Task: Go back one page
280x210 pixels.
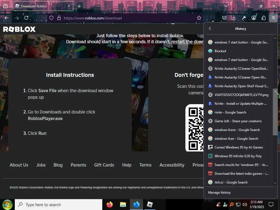Action: [x=7, y=18]
